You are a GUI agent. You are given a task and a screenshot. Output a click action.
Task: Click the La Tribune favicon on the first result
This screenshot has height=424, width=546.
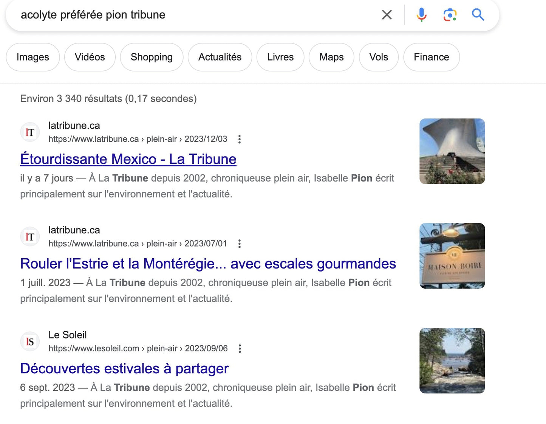pyautogui.click(x=30, y=132)
